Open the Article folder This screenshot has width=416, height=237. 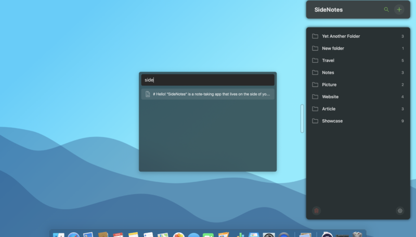click(329, 109)
